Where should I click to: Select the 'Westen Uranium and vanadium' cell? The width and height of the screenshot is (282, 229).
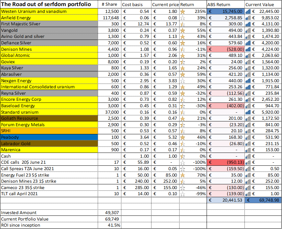pos(49,12)
